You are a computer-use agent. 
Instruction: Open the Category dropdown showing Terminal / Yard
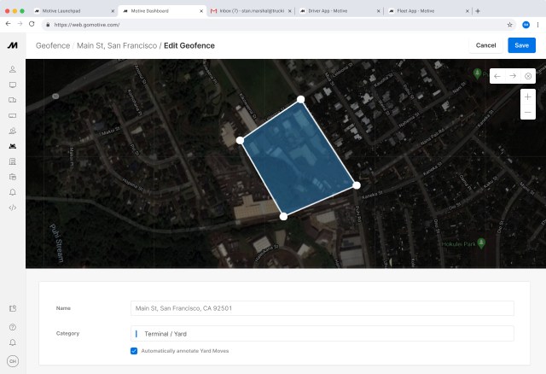[322, 334]
